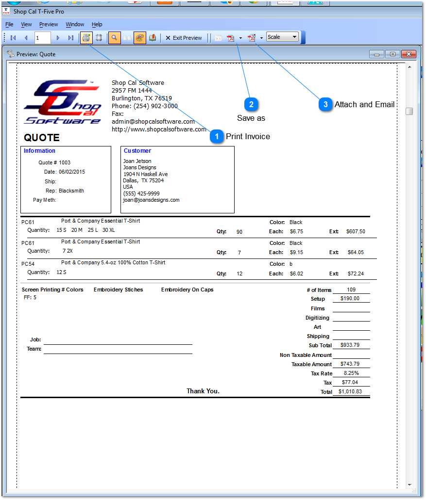
Task: Toggle the magnifier zoom tool
Action: tap(114, 38)
